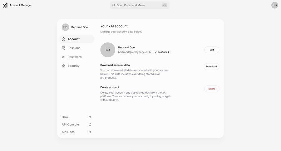Edit the account profile
This screenshot has height=151, width=281.
212,50
